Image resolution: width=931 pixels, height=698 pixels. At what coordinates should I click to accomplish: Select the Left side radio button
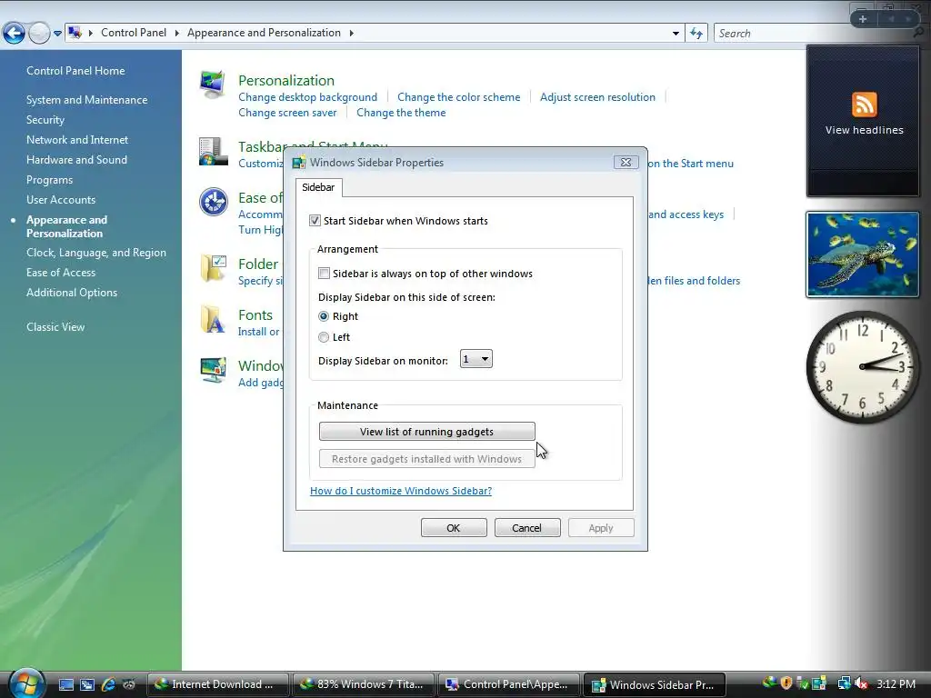click(x=324, y=337)
